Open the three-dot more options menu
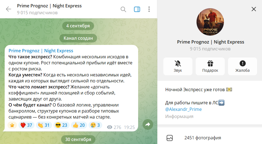This screenshot has width=262, height=144. (149, 9)
